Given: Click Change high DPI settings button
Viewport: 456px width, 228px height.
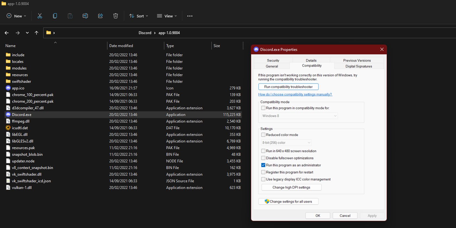Looking at the screenshot, I should 291,187.
